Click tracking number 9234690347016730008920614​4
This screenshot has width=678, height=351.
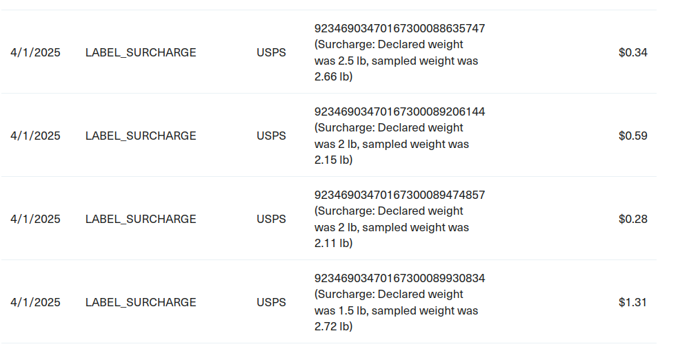(x=399, y=111)
